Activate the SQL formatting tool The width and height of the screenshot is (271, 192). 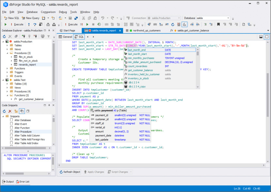tap(184, 24)
